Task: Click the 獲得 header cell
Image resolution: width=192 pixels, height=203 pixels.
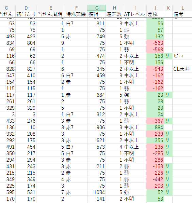Action: pyautogui.click(x=97, y=14)
